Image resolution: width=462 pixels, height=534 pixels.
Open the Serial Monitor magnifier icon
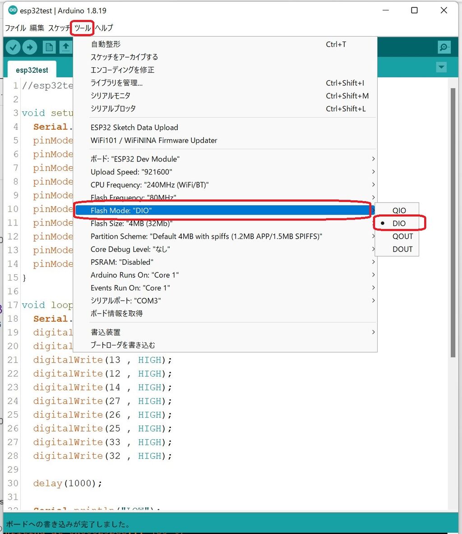[444, 47]
